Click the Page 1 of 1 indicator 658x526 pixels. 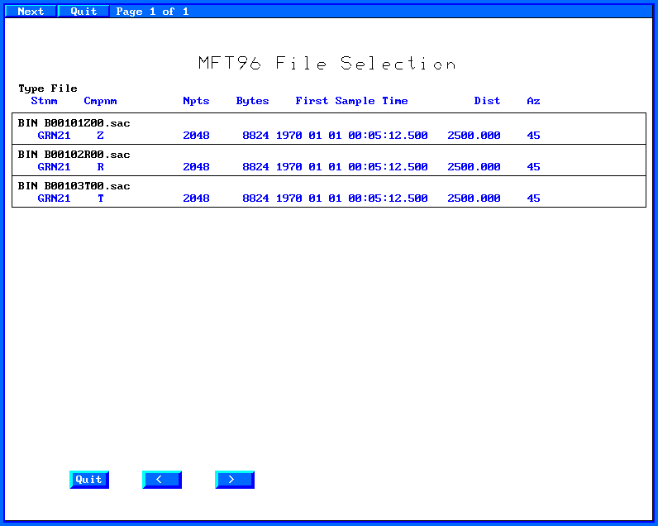point(152,12)
